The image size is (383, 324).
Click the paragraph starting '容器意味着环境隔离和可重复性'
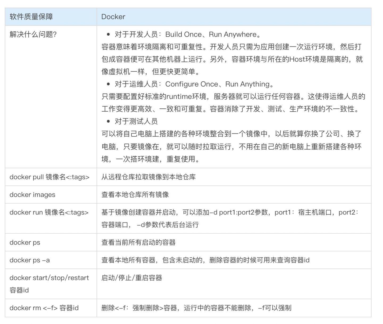coord(232,59)
